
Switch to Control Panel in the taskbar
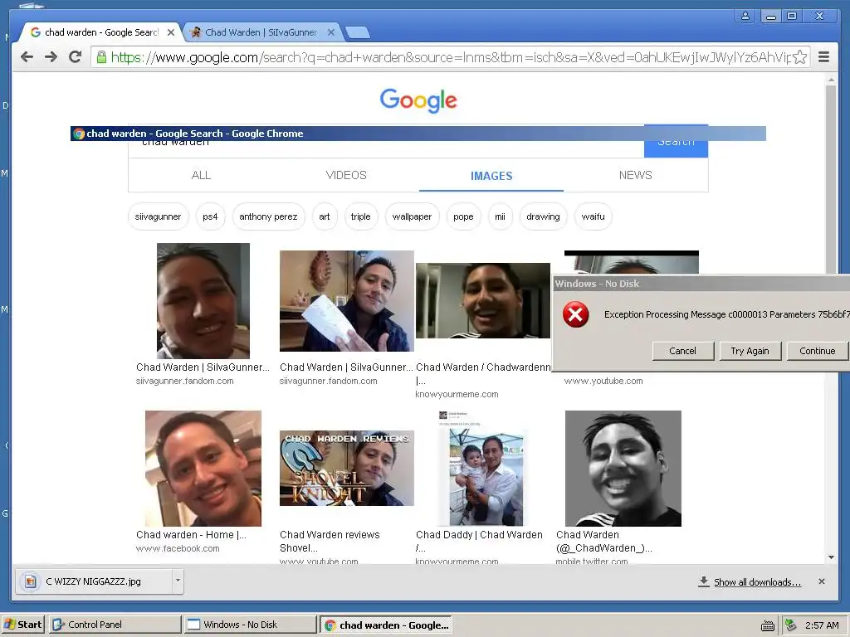[115, 625]
